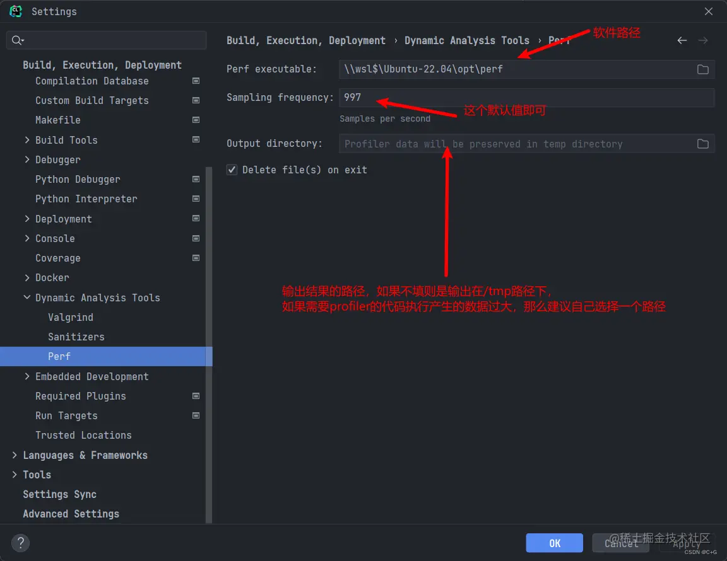The image size is (727, 561).
Task: Select Valgrind under Dynamic Analysis Tools
Action: 71,317
